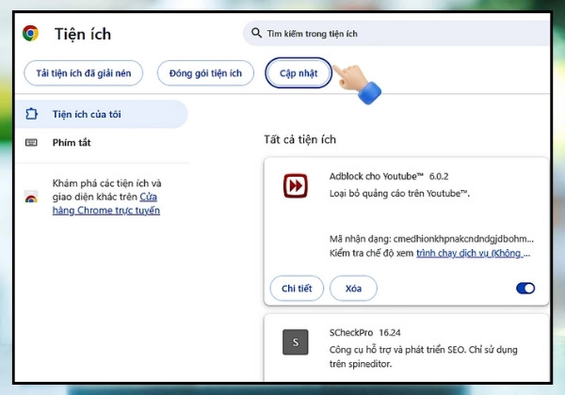
Task: Click 'Đóng gói tiện ích' button
Action: (205, 73)
